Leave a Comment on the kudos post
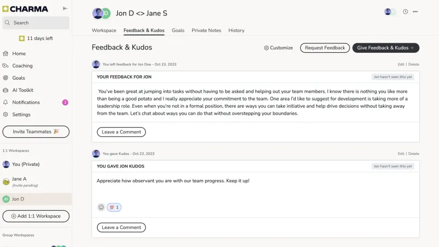439x247 pixels. [121, 227]
